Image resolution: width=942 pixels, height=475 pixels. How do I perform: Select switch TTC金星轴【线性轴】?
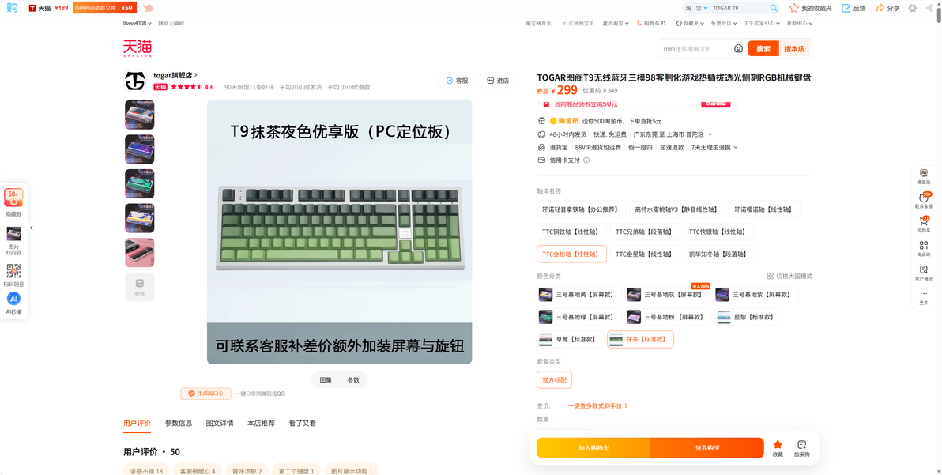[x=645, y=254]
